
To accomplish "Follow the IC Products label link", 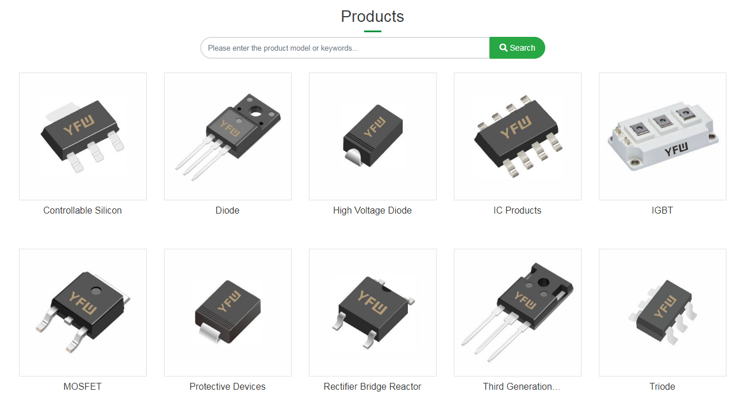I will point(518,210).
